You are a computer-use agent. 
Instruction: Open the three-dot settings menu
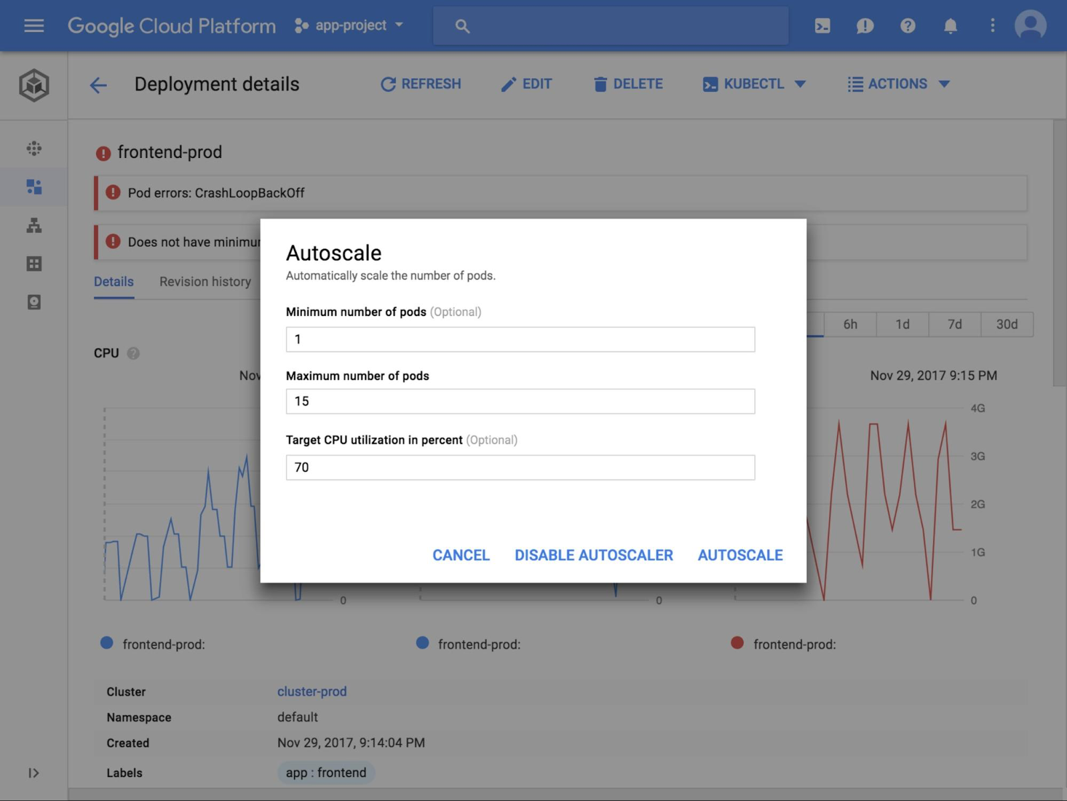point(992,25)
